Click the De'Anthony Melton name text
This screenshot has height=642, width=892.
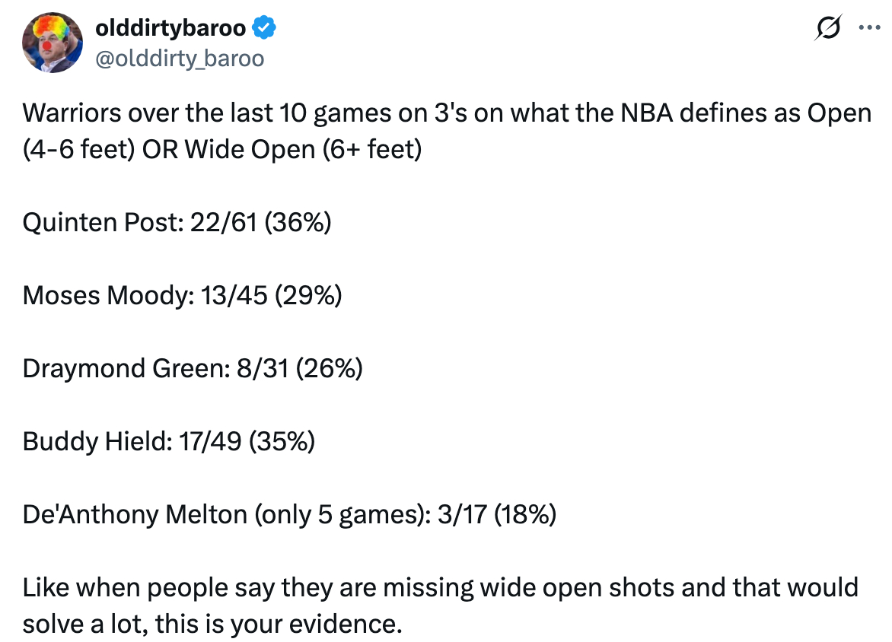tap(135, 515)
